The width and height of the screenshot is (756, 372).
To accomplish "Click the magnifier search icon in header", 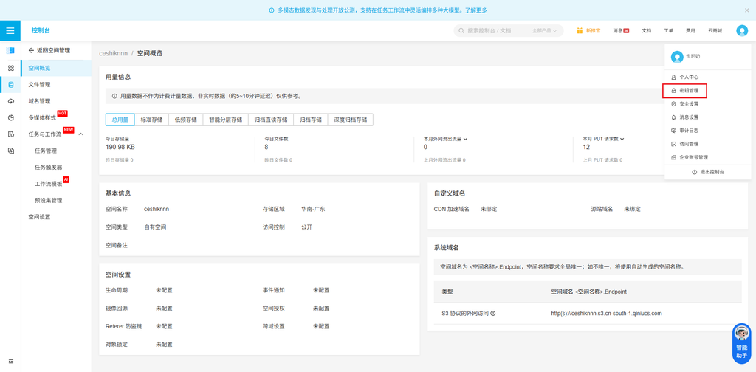I will pos(462,30).
